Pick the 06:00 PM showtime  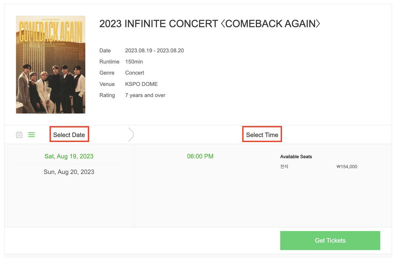tap(200, 156)
